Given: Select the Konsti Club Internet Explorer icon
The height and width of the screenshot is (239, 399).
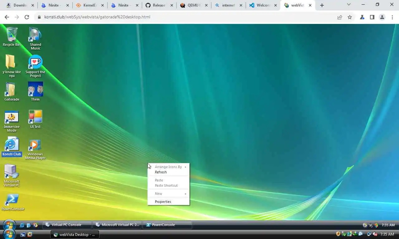Looking at the screenshot, I should point(12,146).
